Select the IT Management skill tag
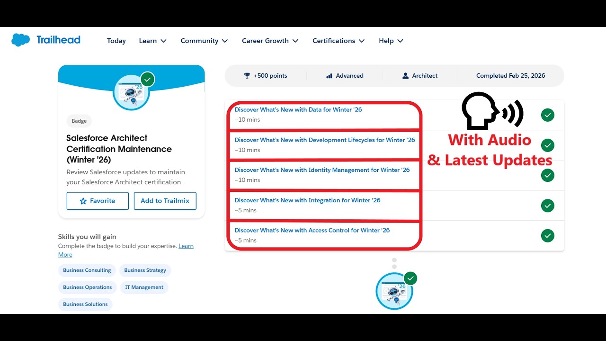The image size is (606, 341). click(x=144, y=287)
